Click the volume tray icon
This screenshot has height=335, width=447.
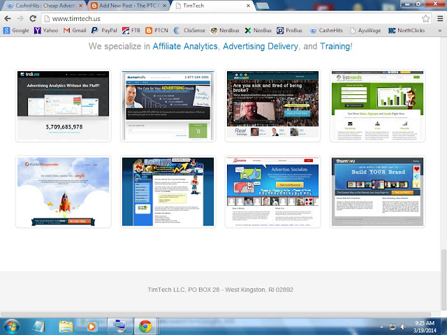point(403,327)
